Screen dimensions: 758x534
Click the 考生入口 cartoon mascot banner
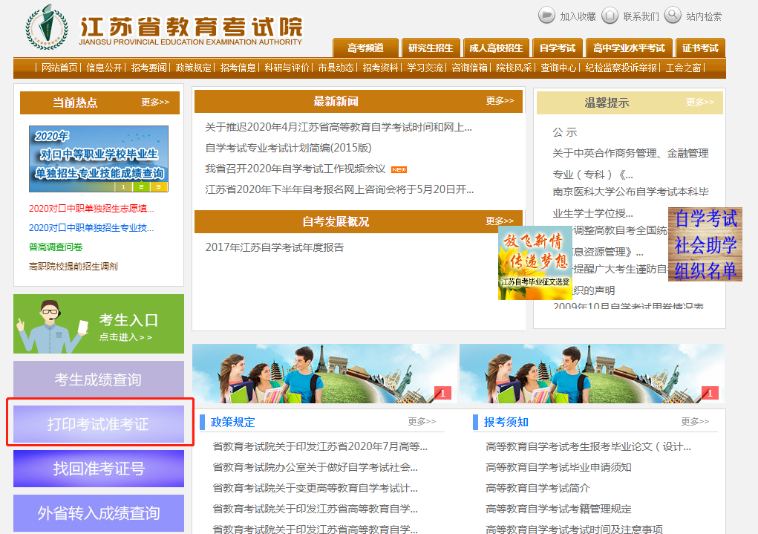tap(99, 324)
